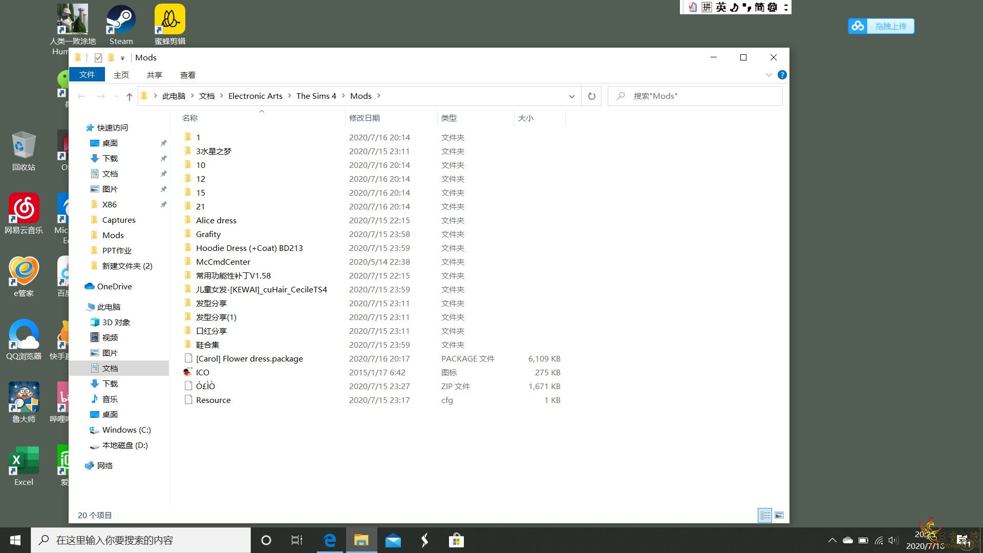Viewport: 983px width, 553px height.
Task: Click the OneDrive cloud tray icon
Action: [x=848, y=540]
